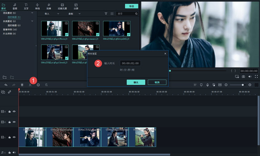The image size is (260, 156).
Task: Expand the 导入 import dropdown
Action: pos(50,14)
